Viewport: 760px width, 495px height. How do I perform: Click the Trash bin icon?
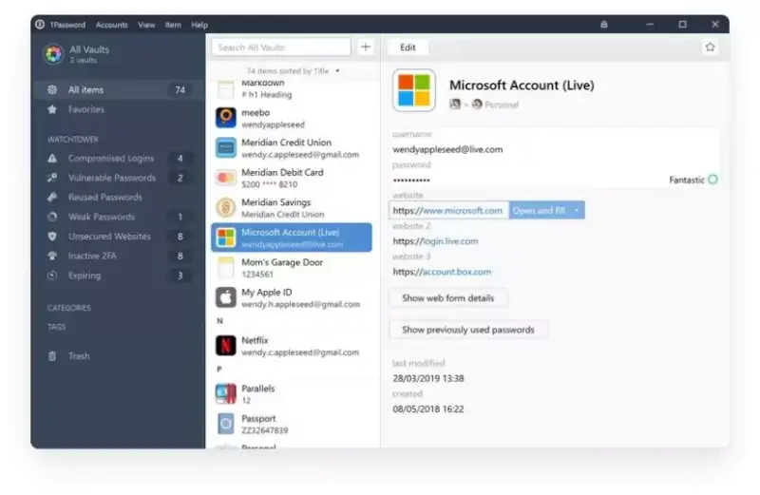tap(52, 356)
